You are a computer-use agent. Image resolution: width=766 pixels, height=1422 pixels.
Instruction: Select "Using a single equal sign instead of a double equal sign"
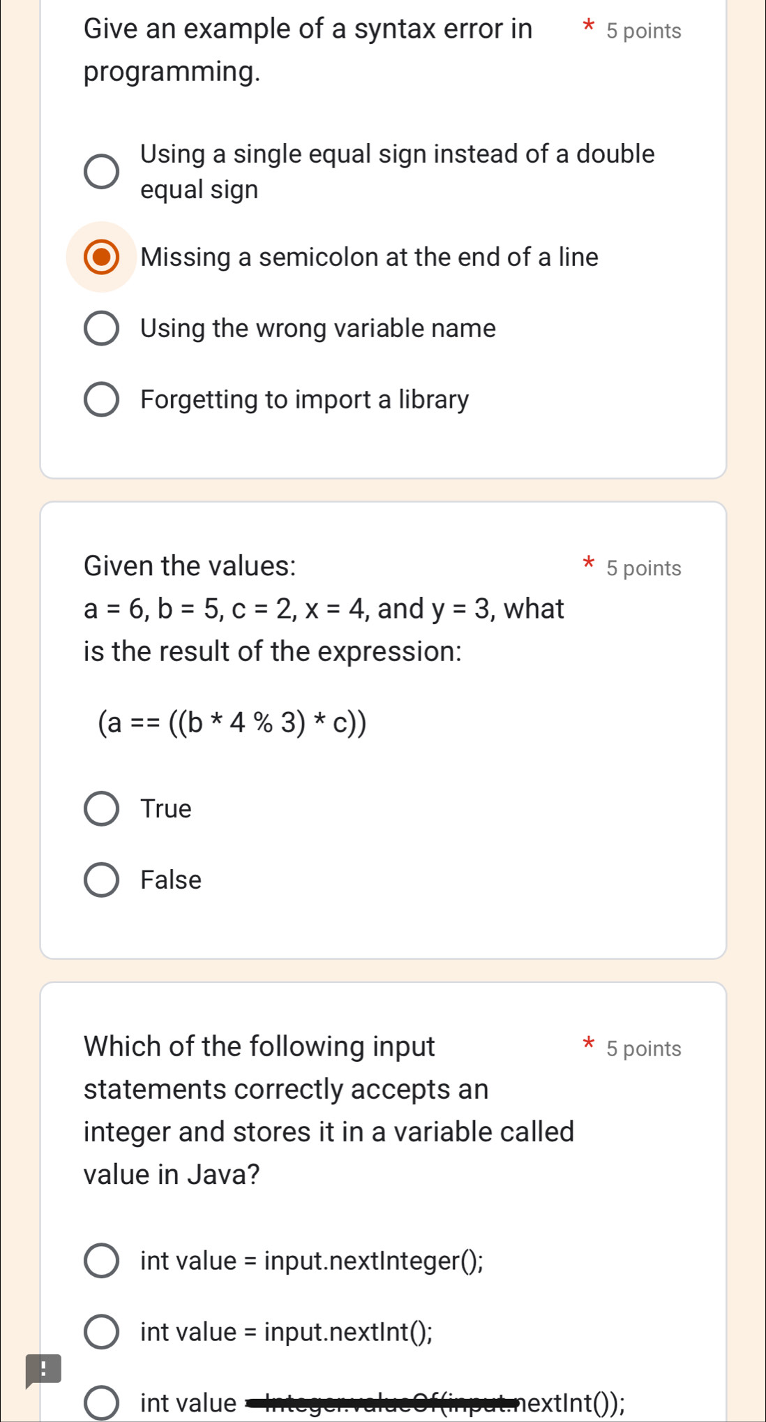click(x=102, y=171)
